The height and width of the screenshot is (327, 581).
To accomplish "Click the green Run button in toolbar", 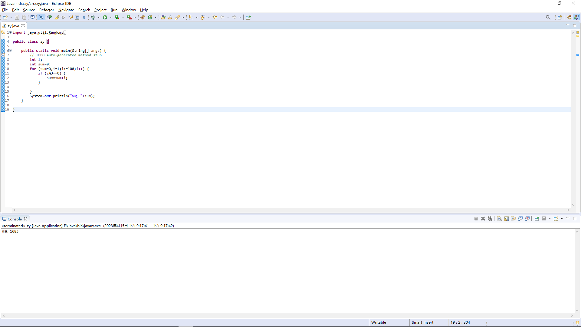I will click(105, 17).
